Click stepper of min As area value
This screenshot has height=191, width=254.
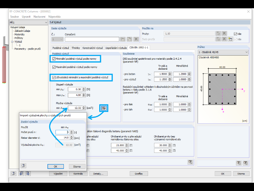tap(84, 108)
